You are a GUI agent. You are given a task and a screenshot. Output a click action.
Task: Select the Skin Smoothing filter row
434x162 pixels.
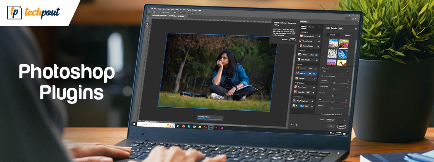click(x=310, y=36)
